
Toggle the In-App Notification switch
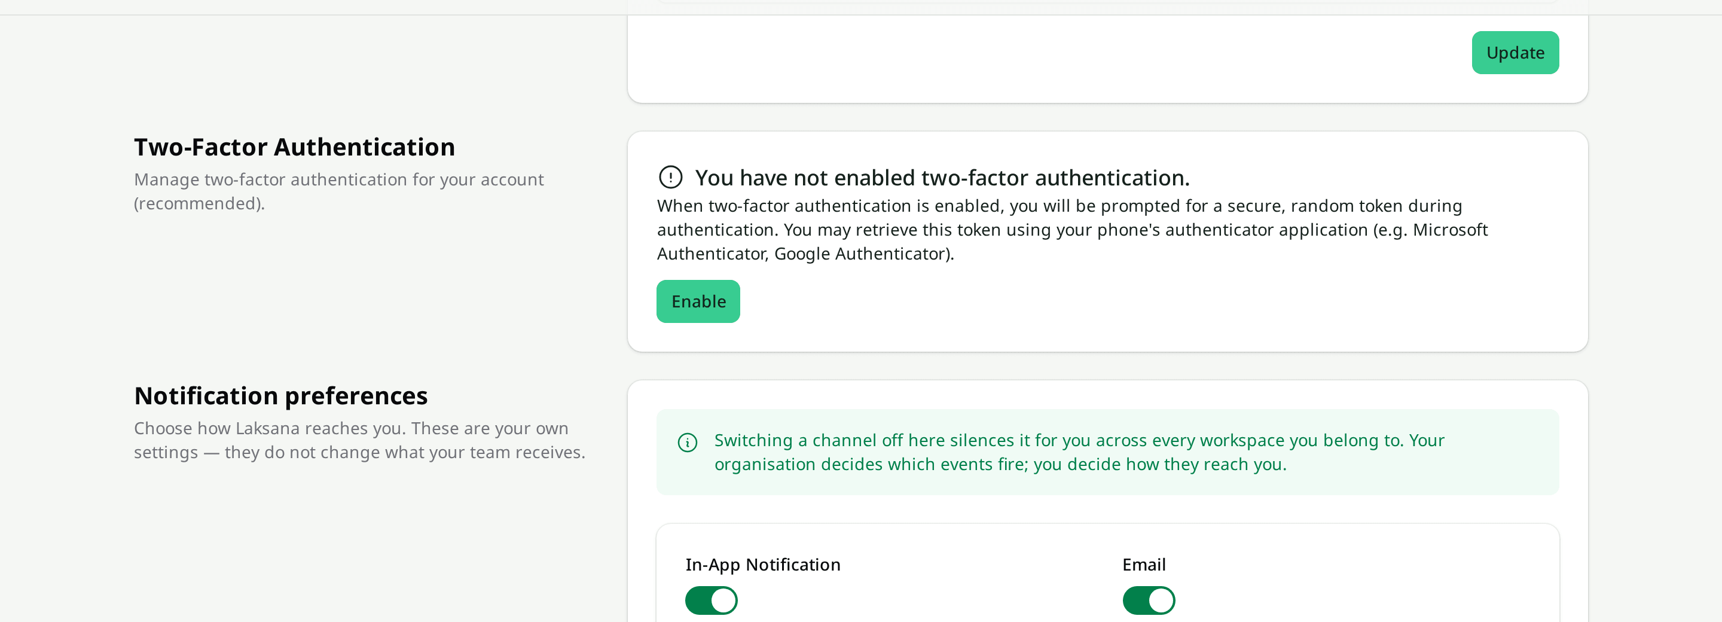tap(712, 600)
